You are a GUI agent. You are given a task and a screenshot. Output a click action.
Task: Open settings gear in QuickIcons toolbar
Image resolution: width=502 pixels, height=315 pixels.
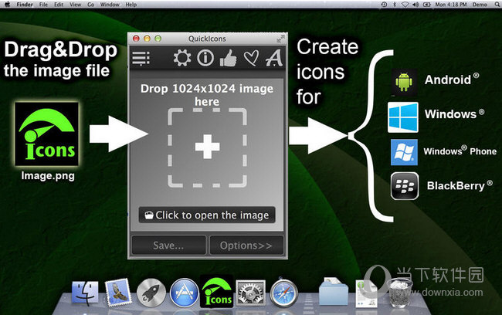coord(182,58)
